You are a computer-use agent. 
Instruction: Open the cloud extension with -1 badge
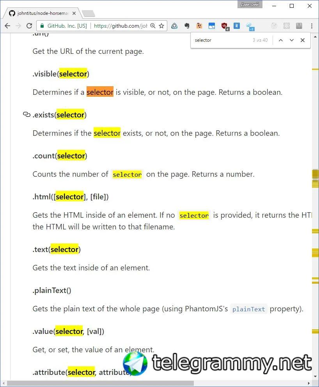[x=250, y=26]
